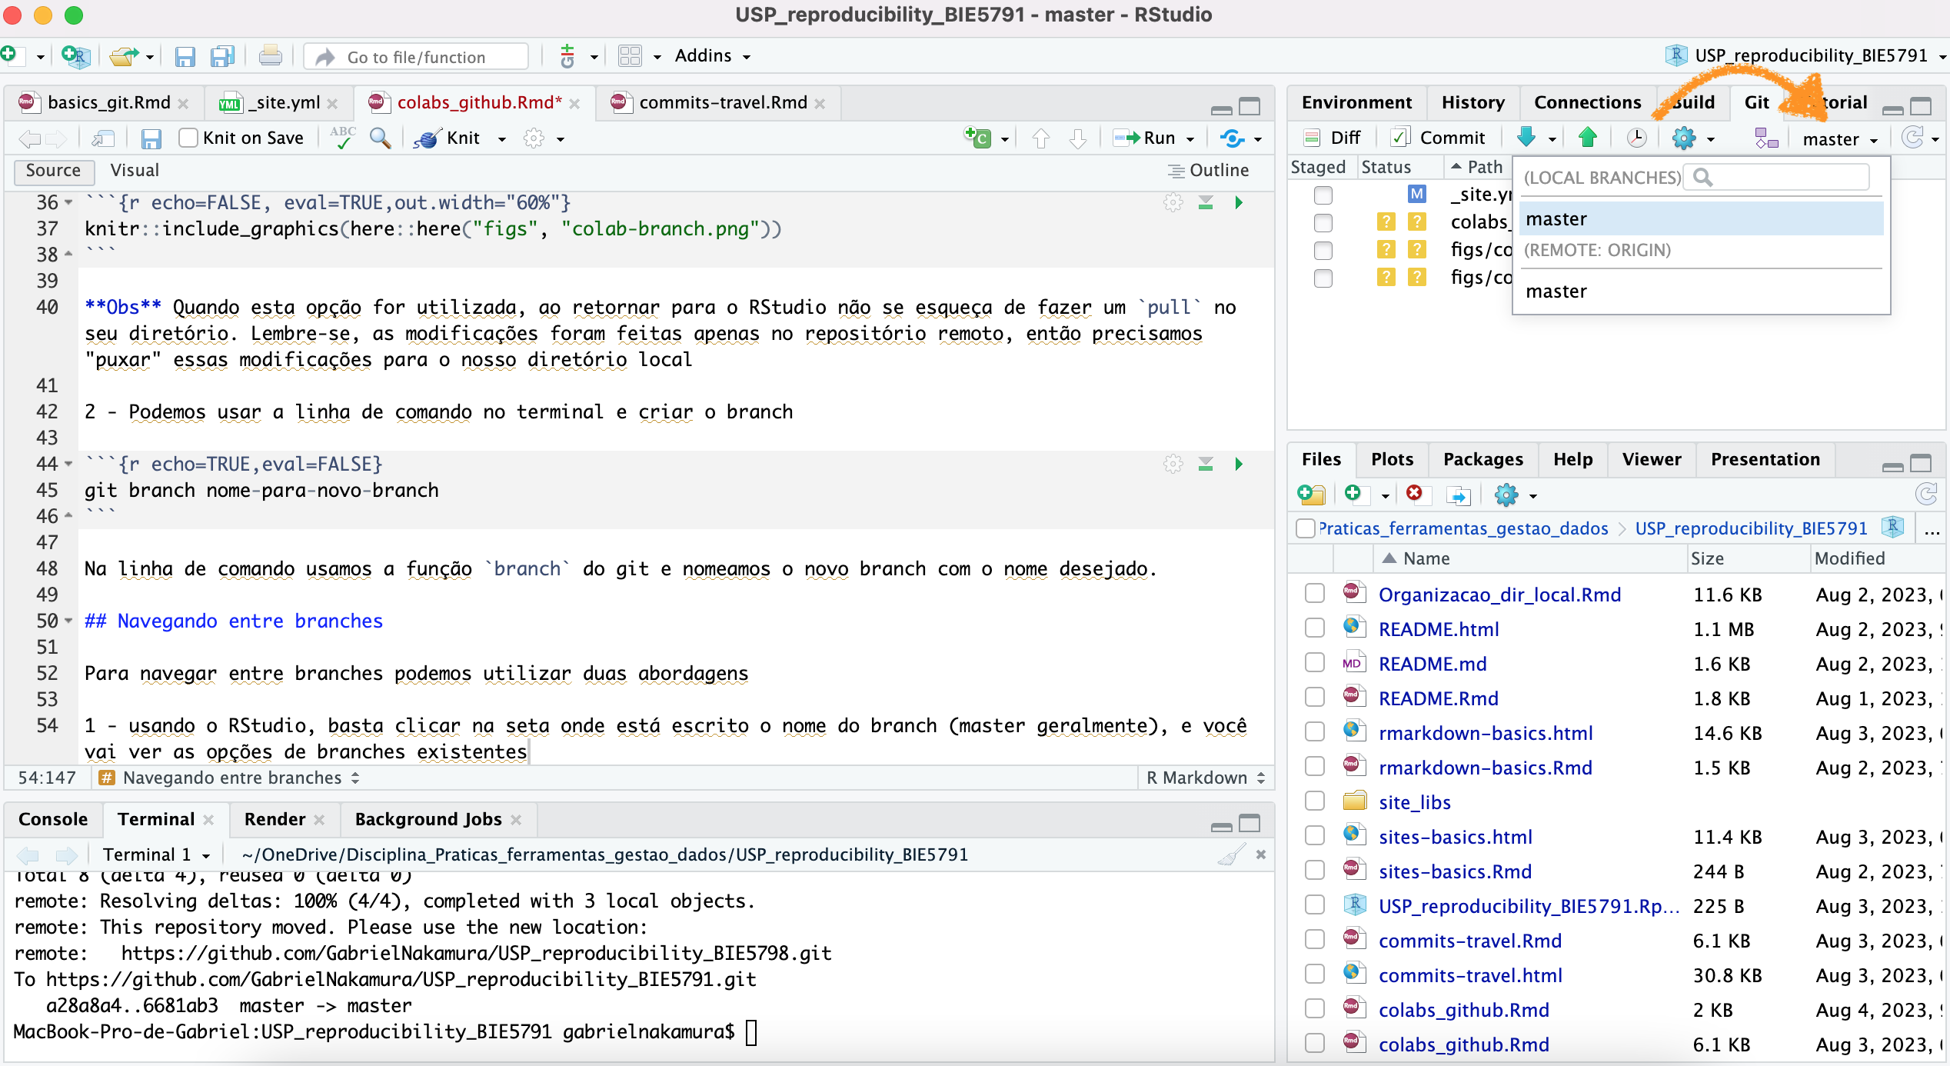Viewport: 1950px width, 1066px height.
Task: Open the Navegando entre branches section selector
Action: 230,778
